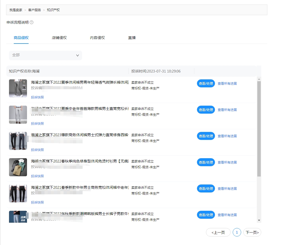Image resolution: width=292 pixels, height=245 pixels.
Task: Select page 1 in pagination
Action: click(x=237, y=233)
